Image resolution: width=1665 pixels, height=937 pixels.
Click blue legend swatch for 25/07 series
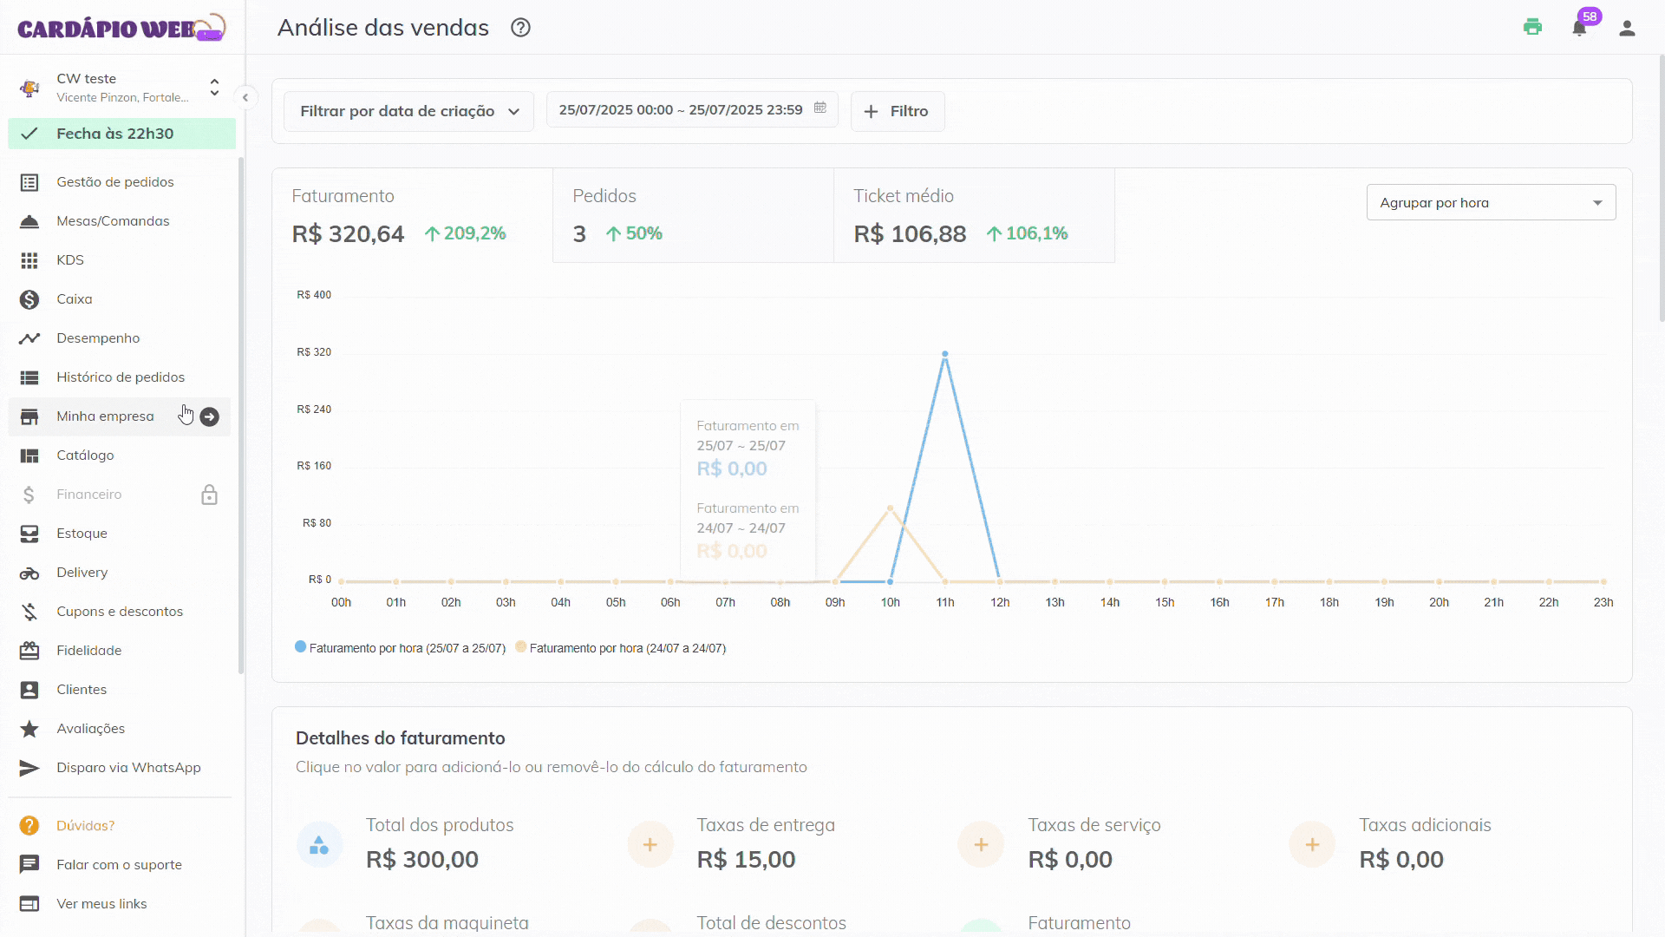click(301, 647)
